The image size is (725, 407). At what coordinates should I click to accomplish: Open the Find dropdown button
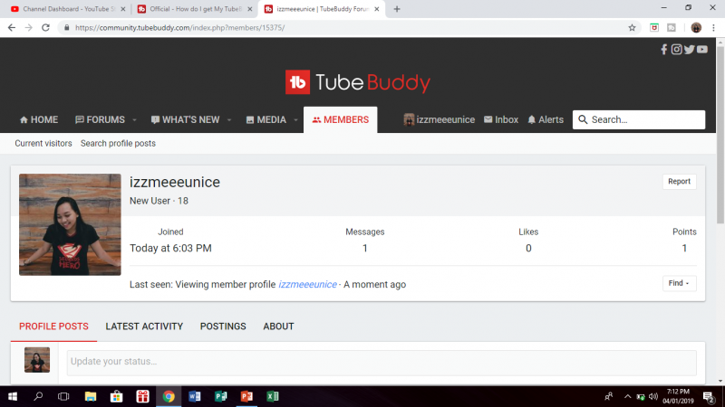coord(679,283)
